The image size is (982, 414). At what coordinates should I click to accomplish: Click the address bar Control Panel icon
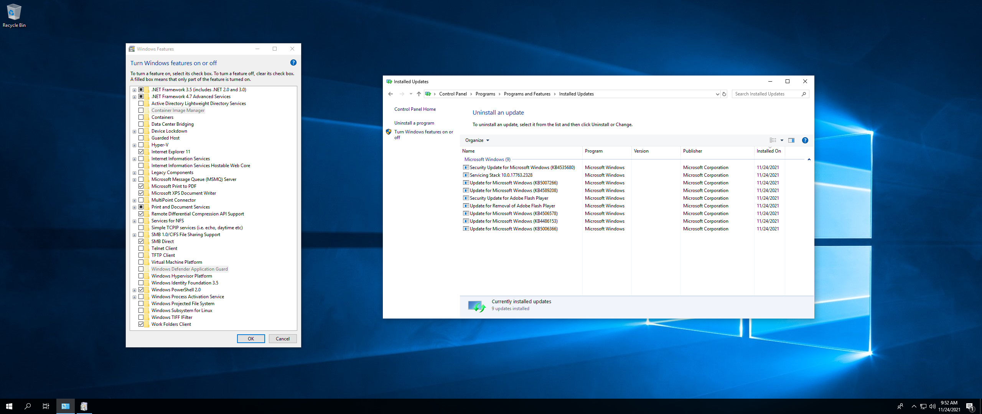click(428, 94)
